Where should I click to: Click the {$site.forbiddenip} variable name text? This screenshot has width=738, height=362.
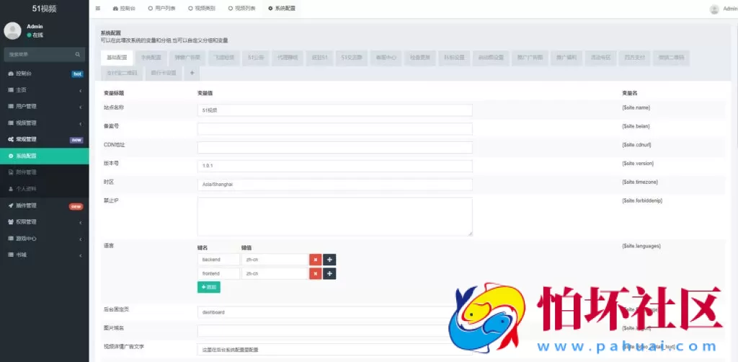pyautogui.click(x=642, y=201)
